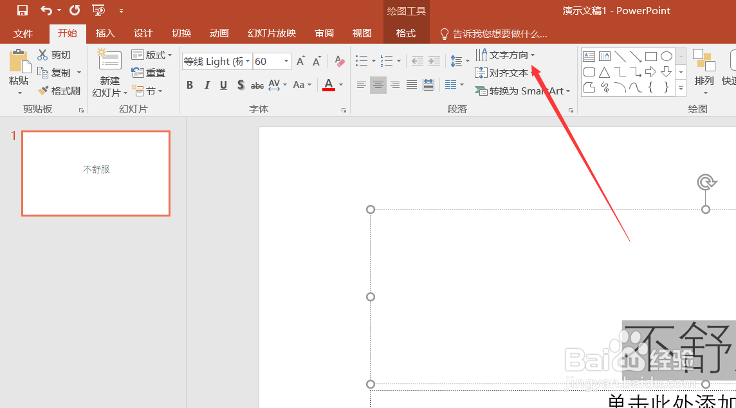Toggle underline formatting
Screen dimensions: 736x408
pos(223,85)
